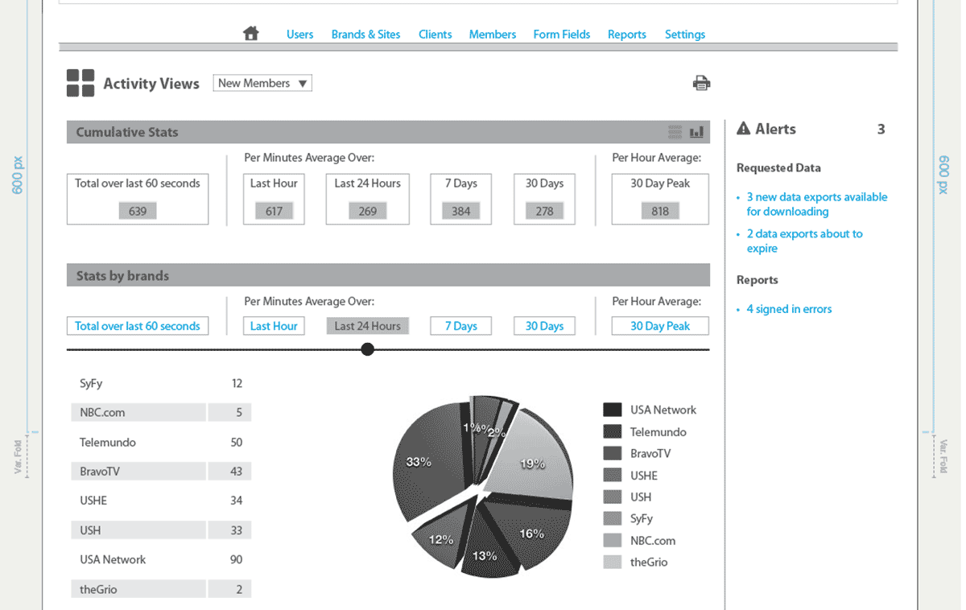Click the home icon in navigation bar

click(251, 34)
